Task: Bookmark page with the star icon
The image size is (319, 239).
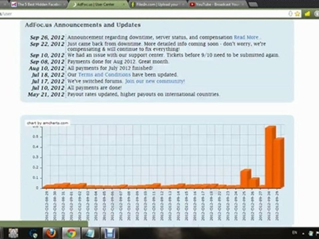Action: pos(297,14)
